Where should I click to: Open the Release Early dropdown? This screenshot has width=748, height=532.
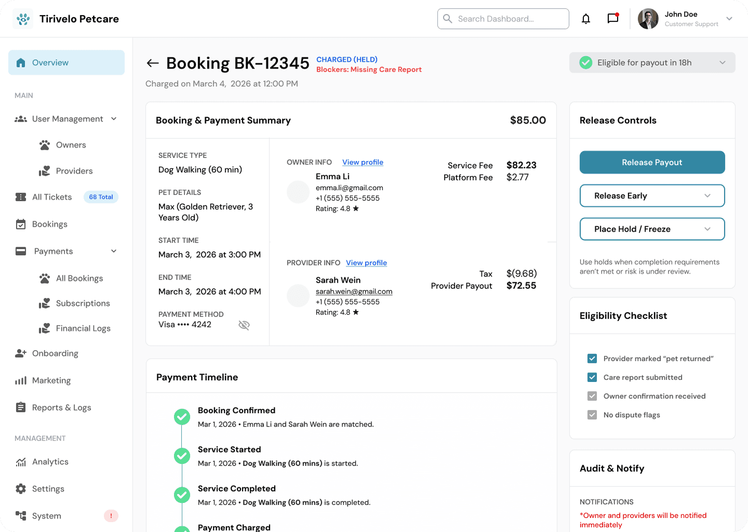652,196
